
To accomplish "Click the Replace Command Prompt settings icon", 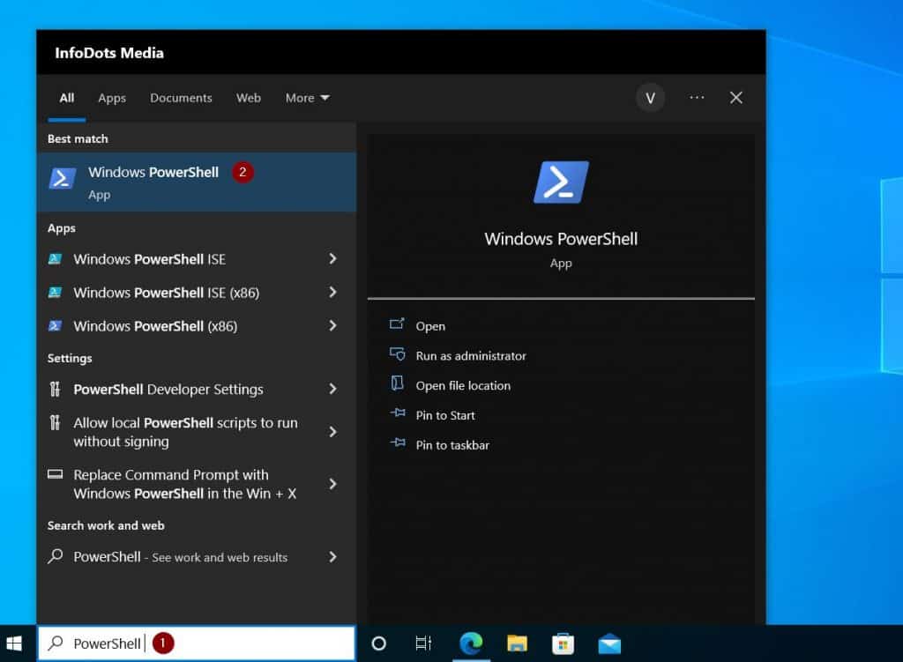I will coord(55,474).
